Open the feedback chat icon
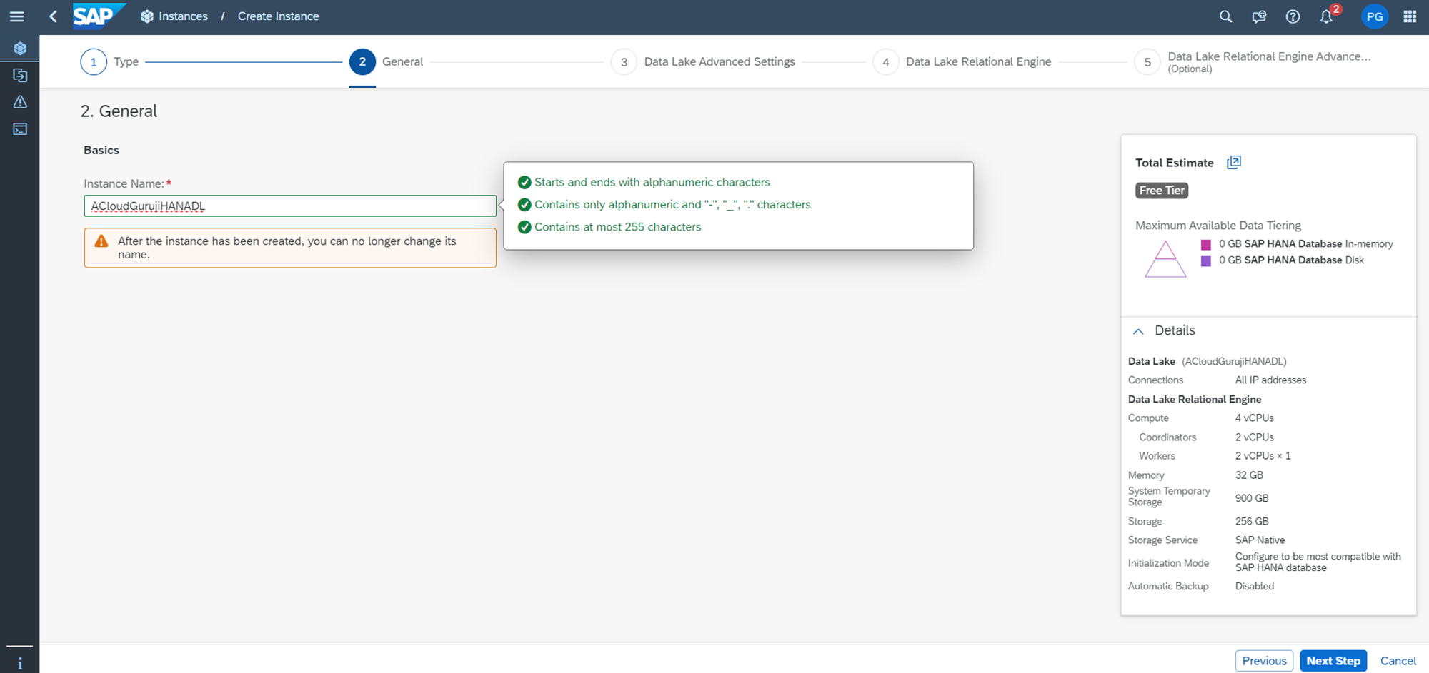Screen dimensions: 1429x673 (1259, 16)
